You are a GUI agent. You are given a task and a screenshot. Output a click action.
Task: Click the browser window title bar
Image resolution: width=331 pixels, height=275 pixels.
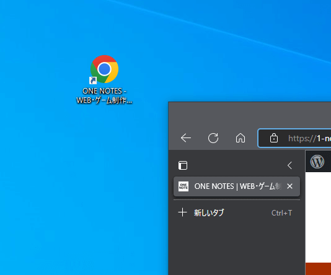coord(250,115)
